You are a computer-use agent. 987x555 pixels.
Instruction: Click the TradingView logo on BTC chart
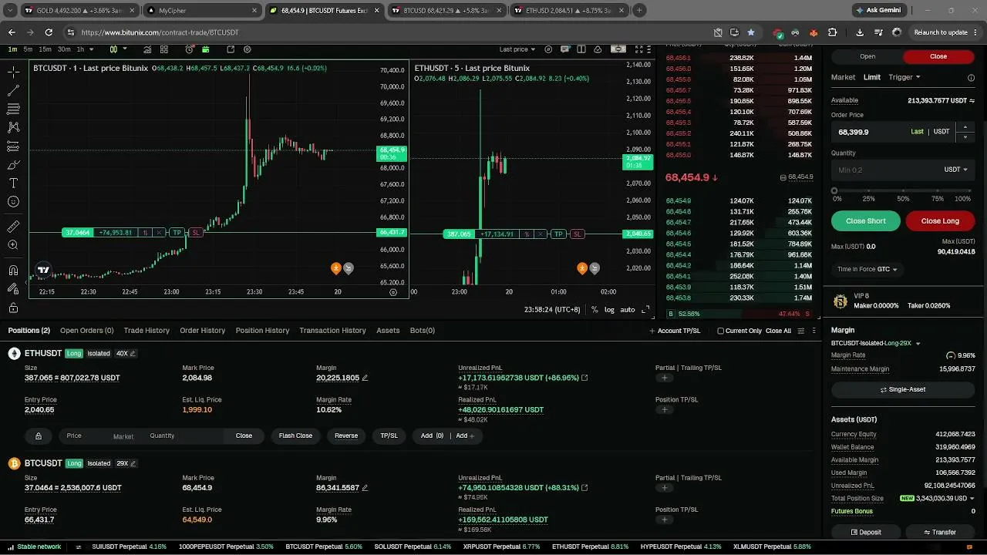coord(43,270)
